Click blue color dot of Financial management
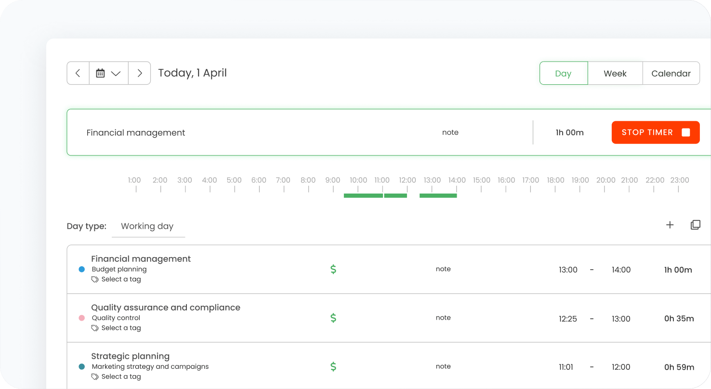 click(82, 269)
